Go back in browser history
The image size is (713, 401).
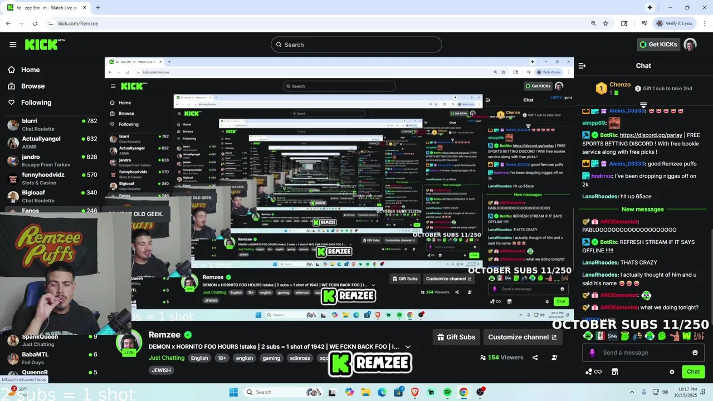point(8,23)
